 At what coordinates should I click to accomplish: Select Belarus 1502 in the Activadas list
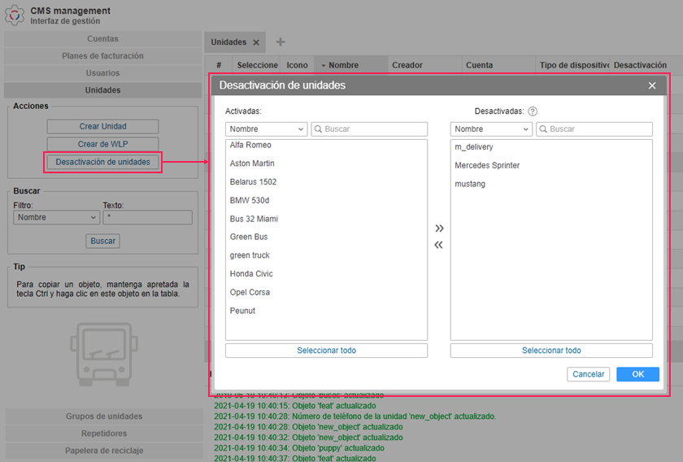pos(253,182)
